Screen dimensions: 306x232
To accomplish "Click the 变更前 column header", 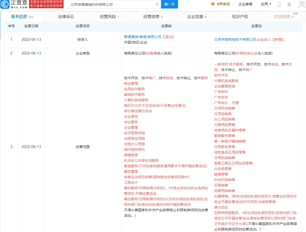I will click(x=166, y=26).
